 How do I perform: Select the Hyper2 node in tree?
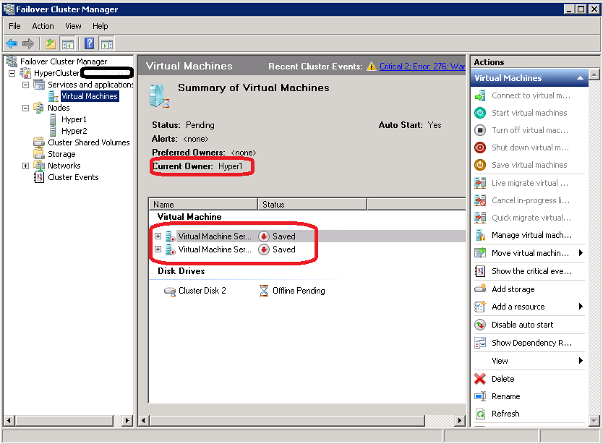coord(74,131)
